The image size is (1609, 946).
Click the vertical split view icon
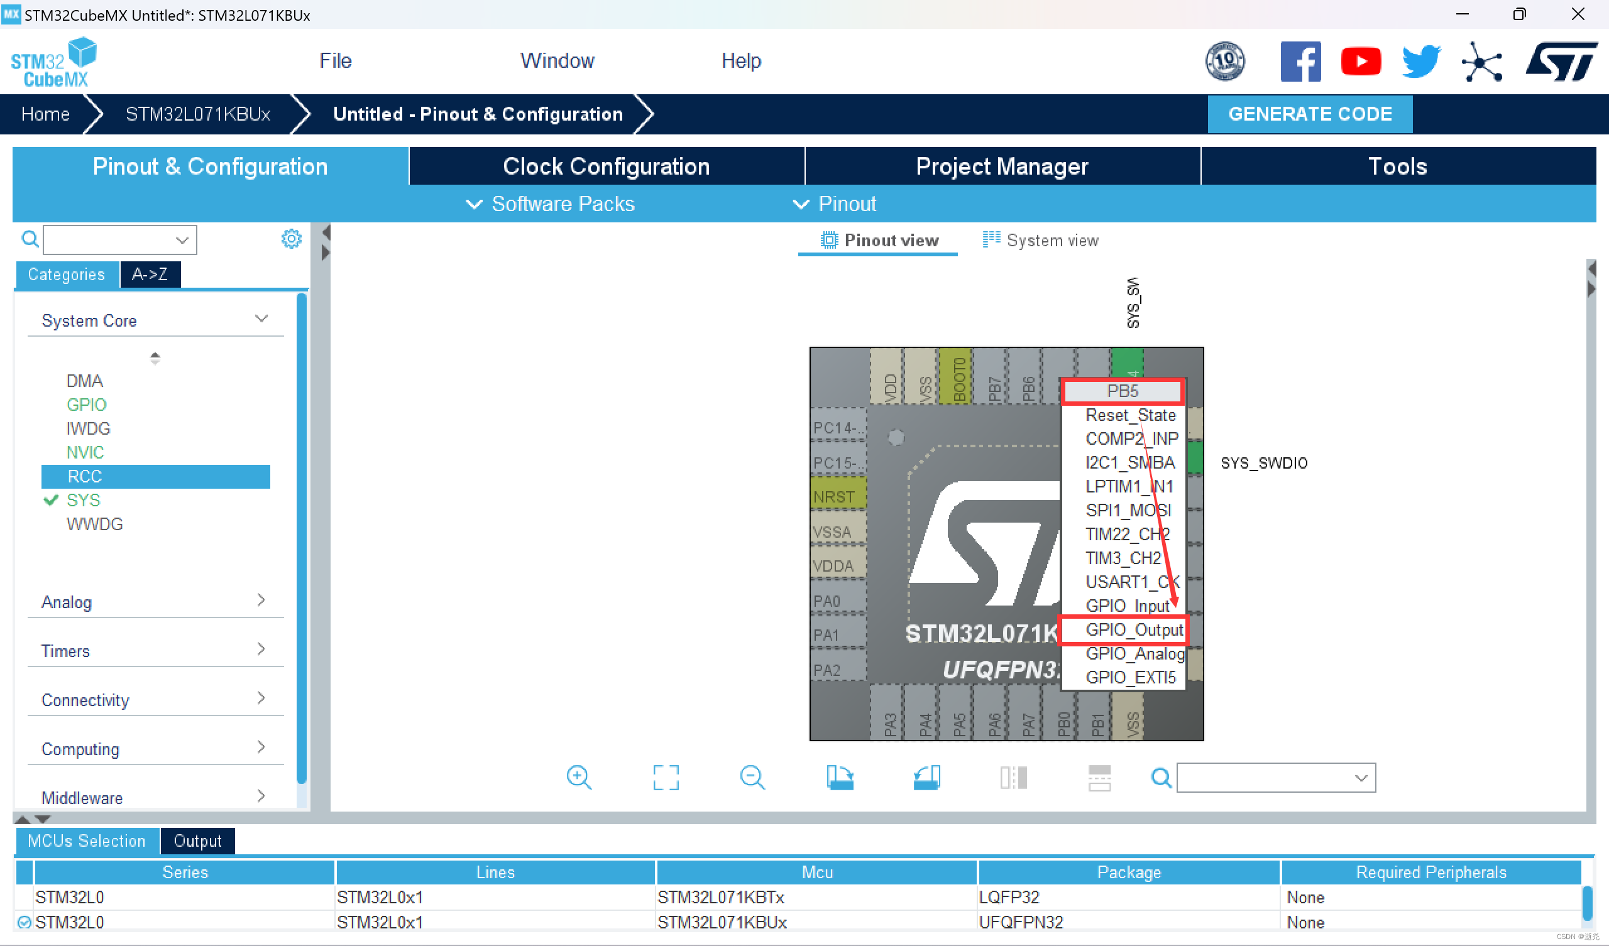pyautogui.click(x=1013, y=778)
